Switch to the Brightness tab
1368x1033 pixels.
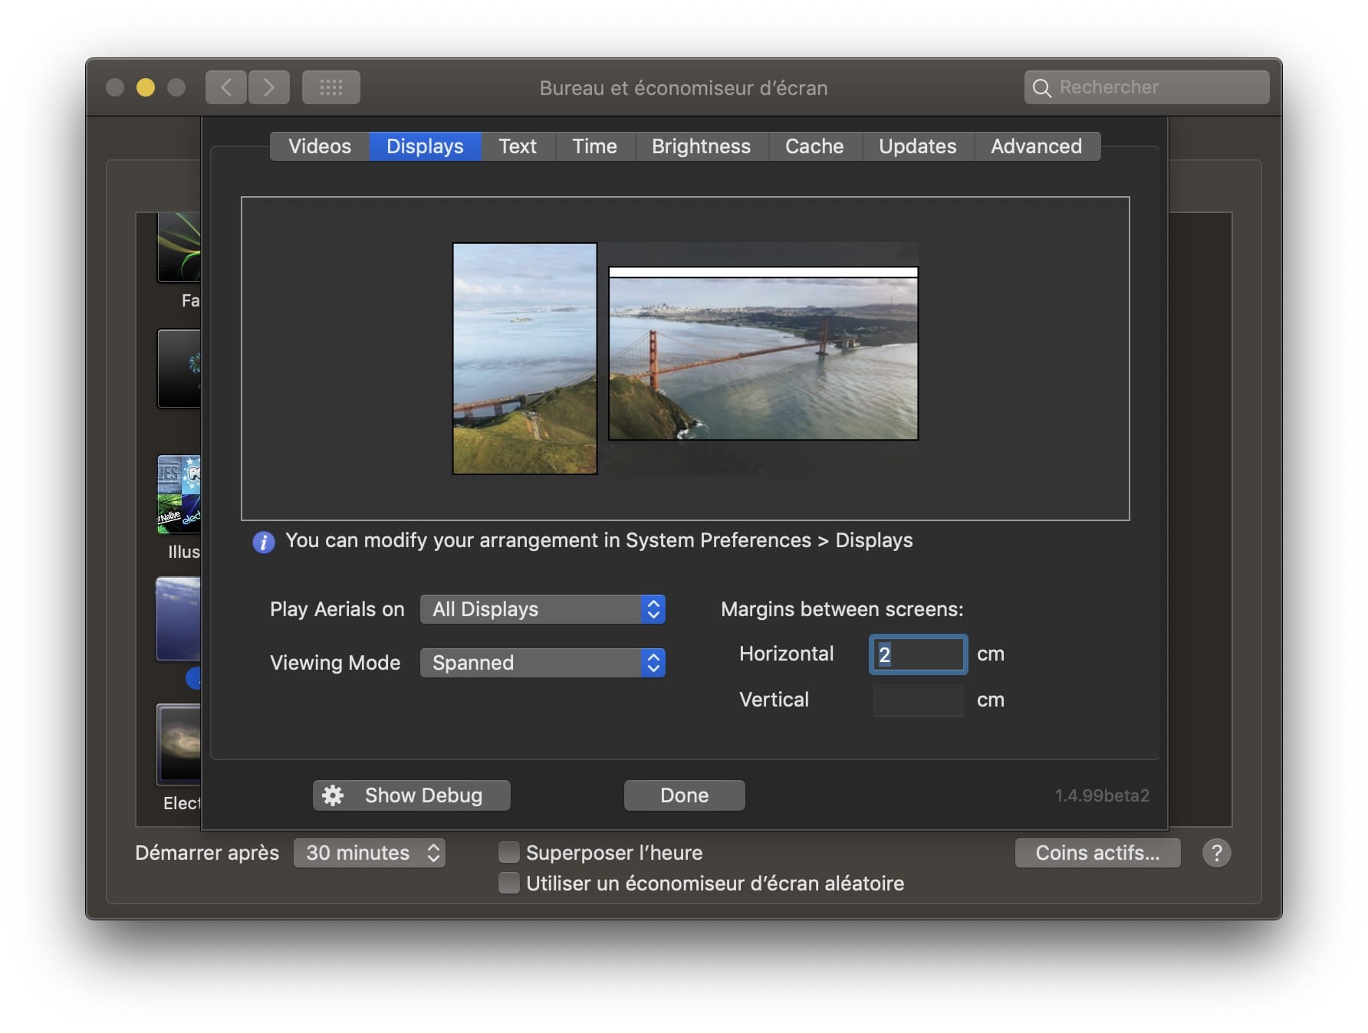tap(701, 146)
